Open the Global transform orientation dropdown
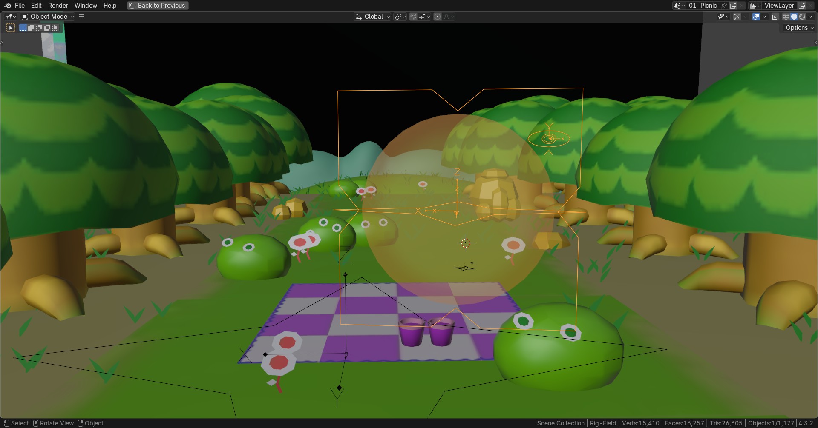Image resolution: width=818 pixels, height=428 pixels. pos(372,17)
